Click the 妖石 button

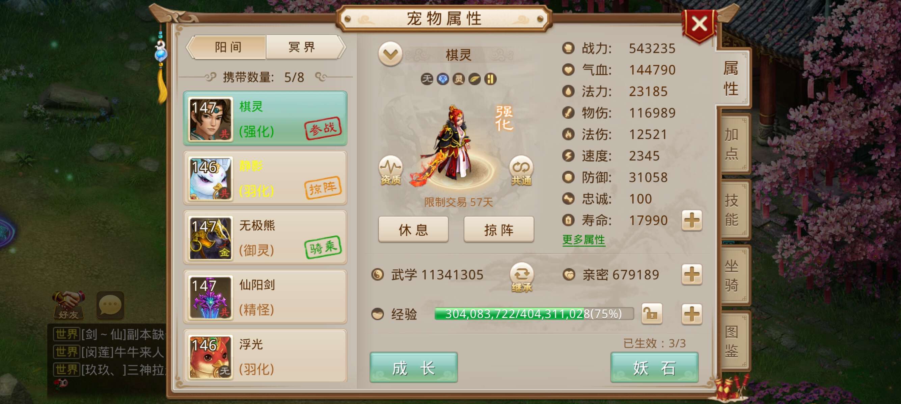(x=654, y=368)
